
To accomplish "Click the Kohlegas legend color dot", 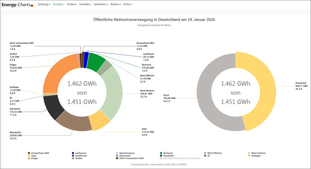I will coord(249,156).
